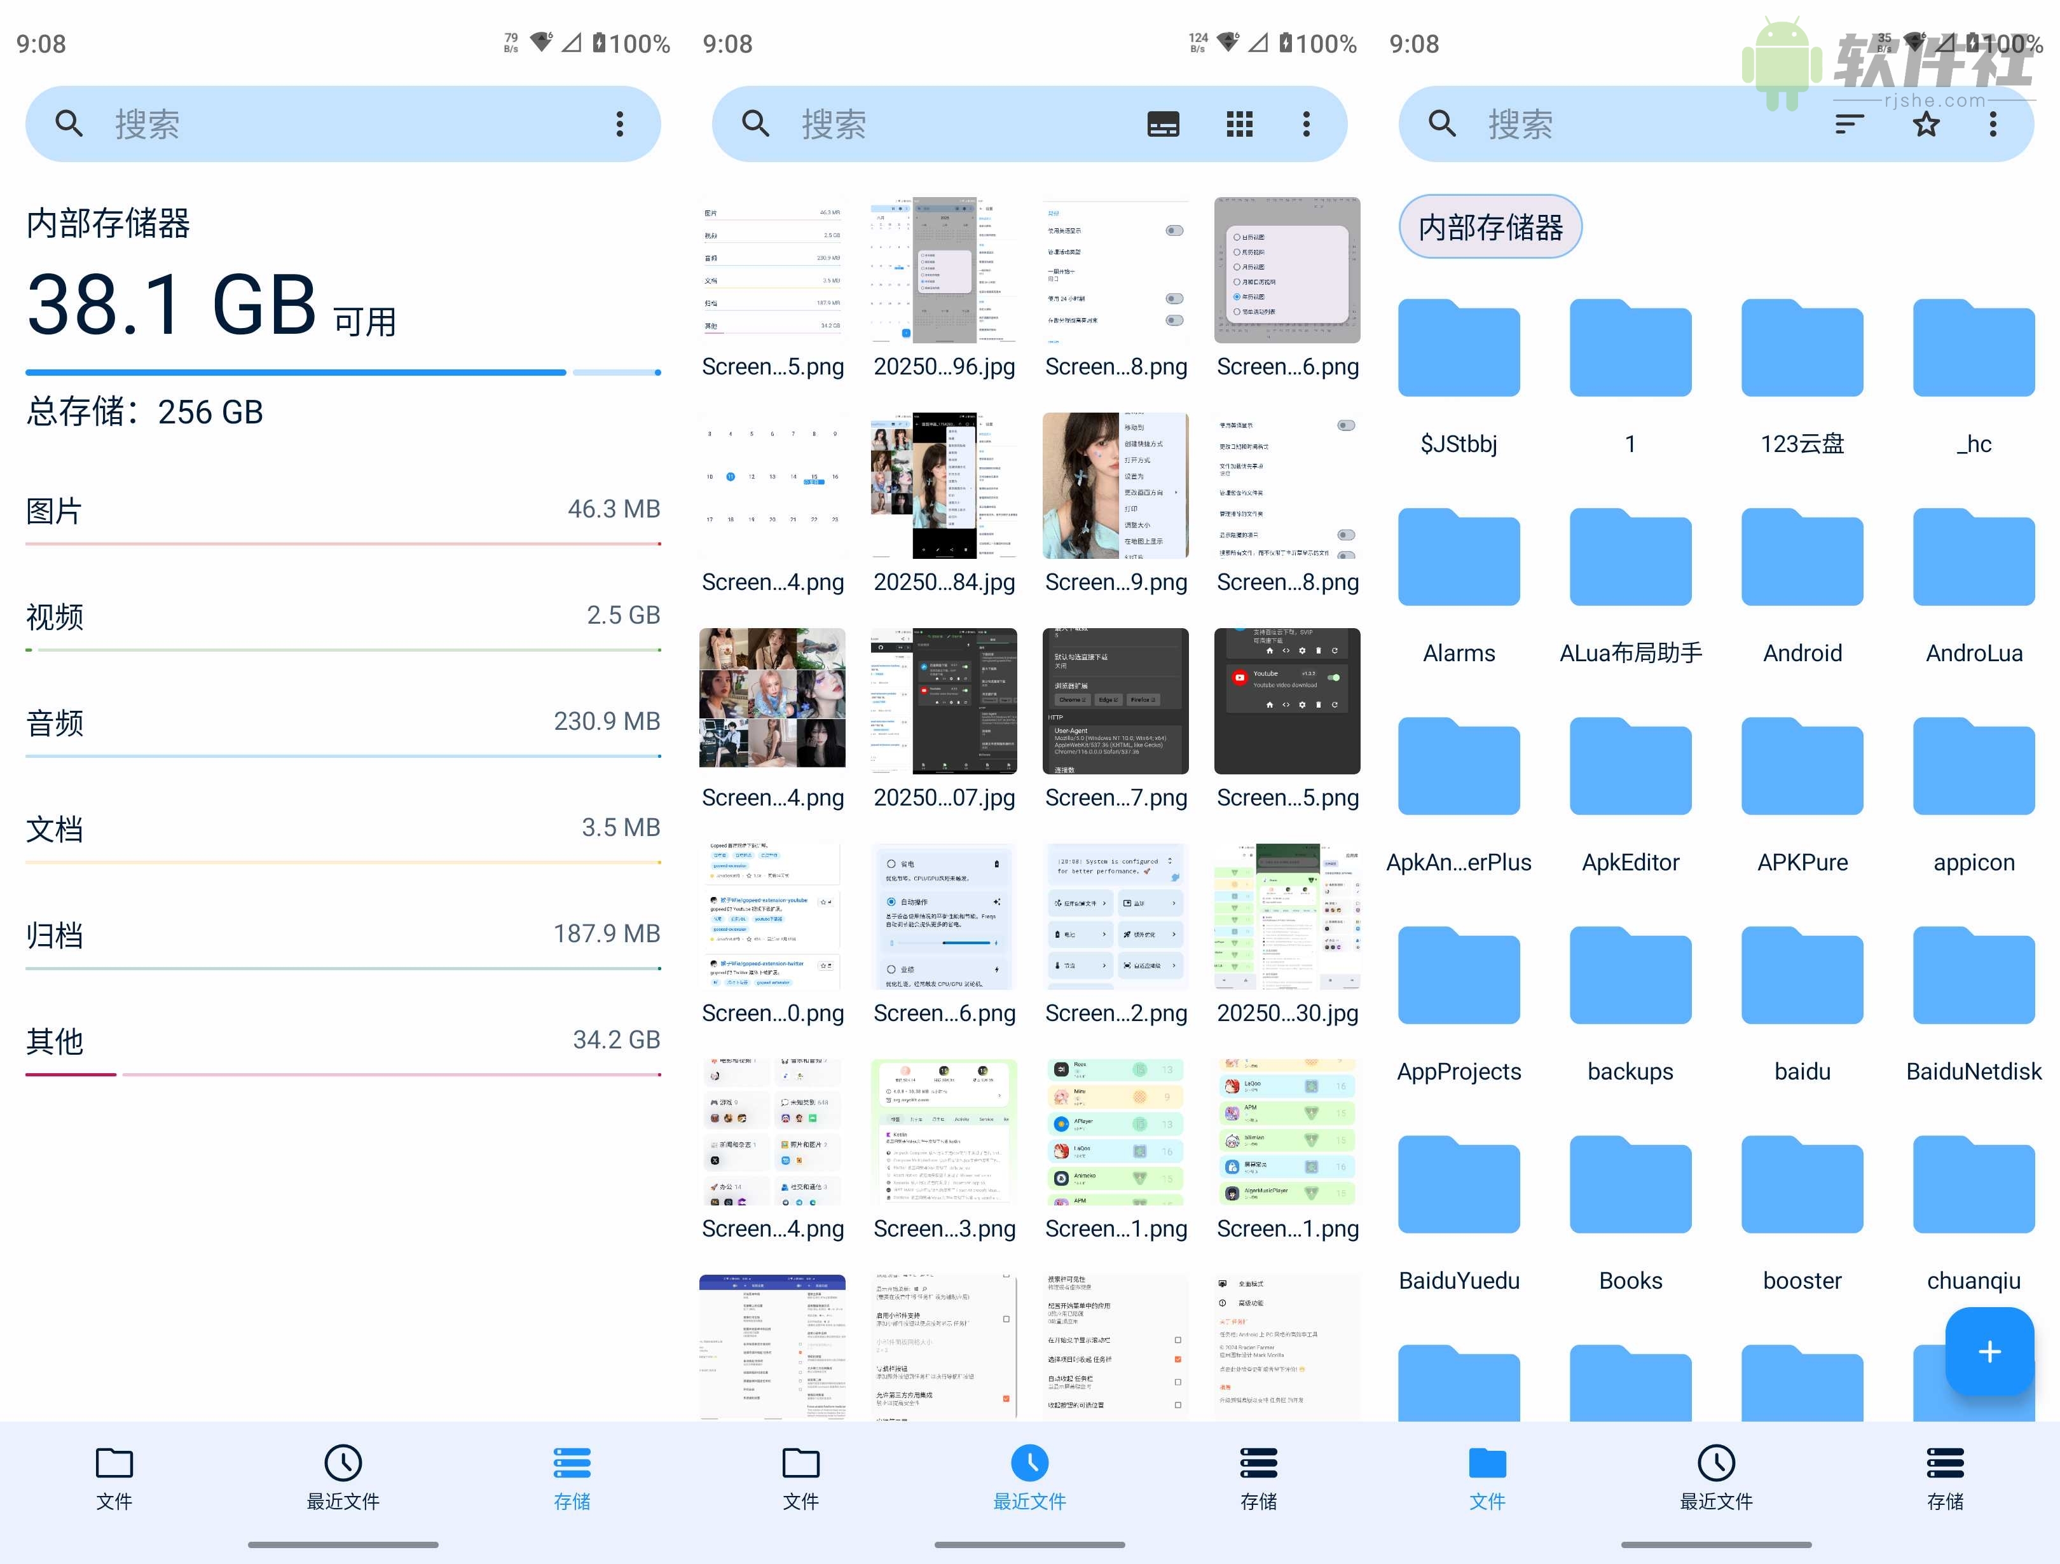Screen dimensions: 2060x1564
Task: Open the Alarms folder
Action: 1459,557
